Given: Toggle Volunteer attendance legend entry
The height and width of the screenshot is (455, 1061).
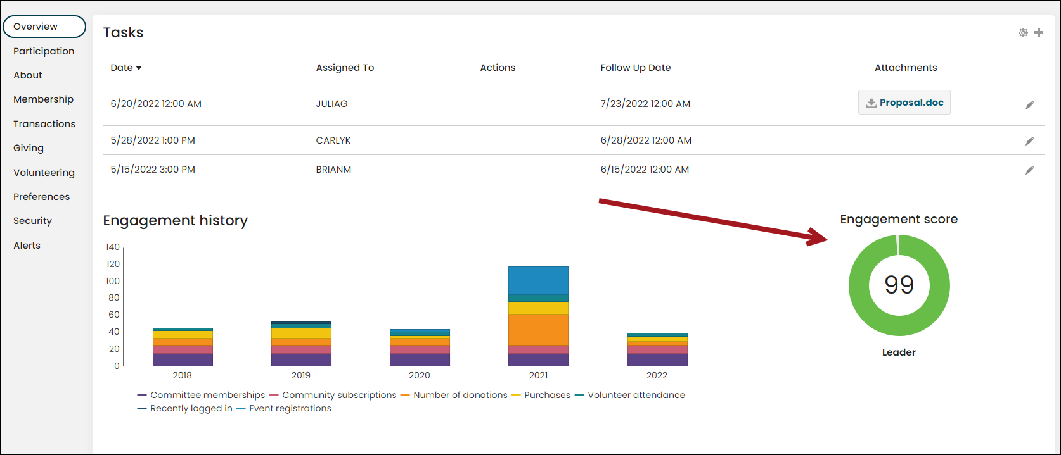Looking at the screenshot, I should (630, 395).
